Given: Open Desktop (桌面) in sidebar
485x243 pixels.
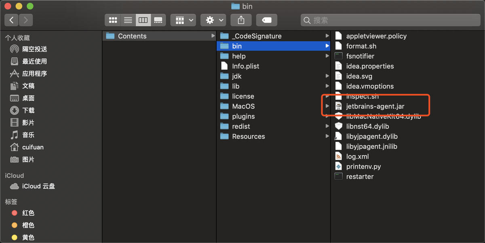Looking at the screenshot, I should click(x=23, y=98).
